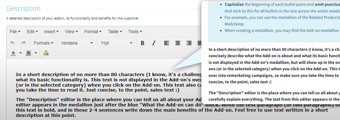Align text right
The image size is (340, 120).
click(189, 43)
